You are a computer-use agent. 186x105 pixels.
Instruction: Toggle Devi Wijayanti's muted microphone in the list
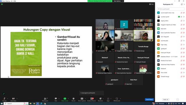(181, 37)
